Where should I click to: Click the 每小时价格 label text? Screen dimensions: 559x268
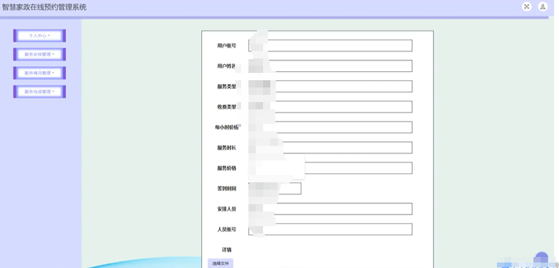pos(227,128)
